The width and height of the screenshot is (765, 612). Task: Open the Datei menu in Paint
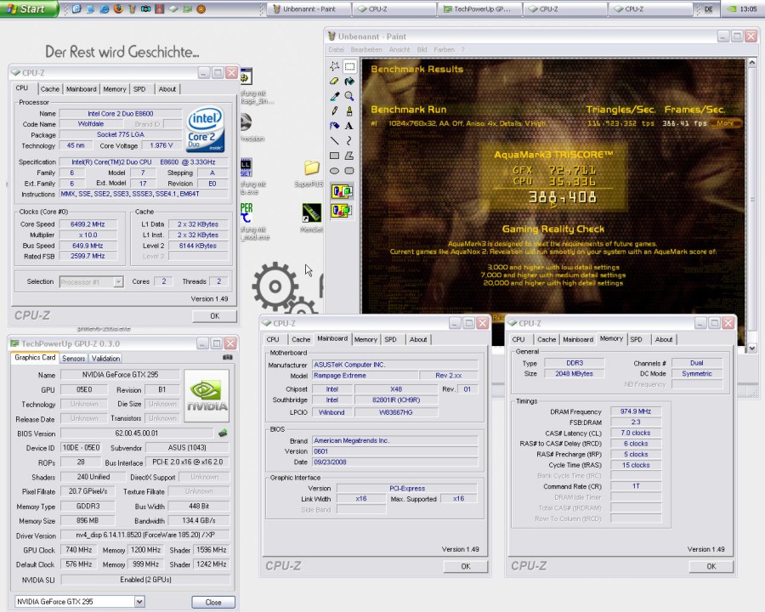(336, 49)
